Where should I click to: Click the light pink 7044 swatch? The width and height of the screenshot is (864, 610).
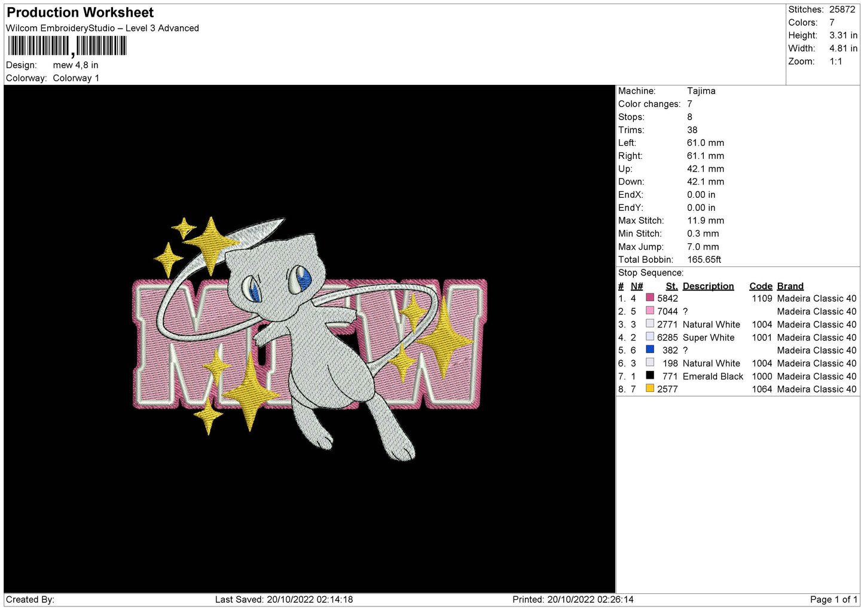click(x=650, y=311)
